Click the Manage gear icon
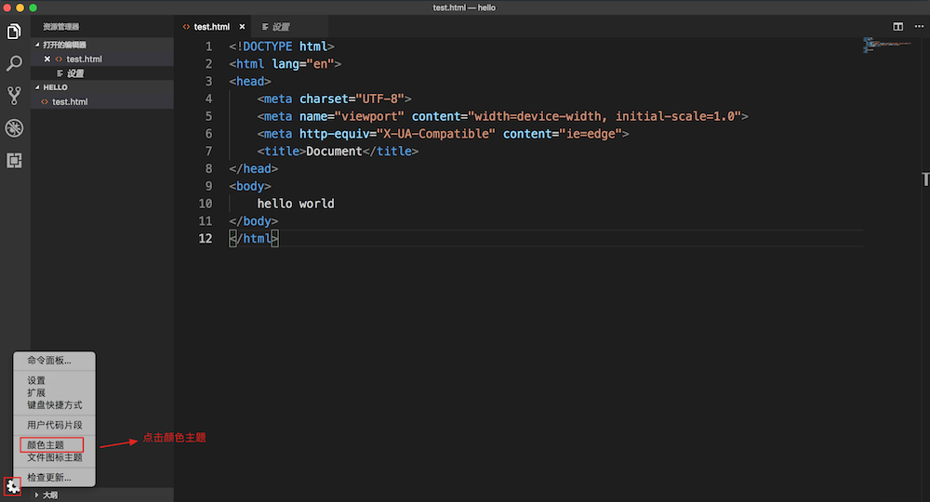 tap(12, 485)
